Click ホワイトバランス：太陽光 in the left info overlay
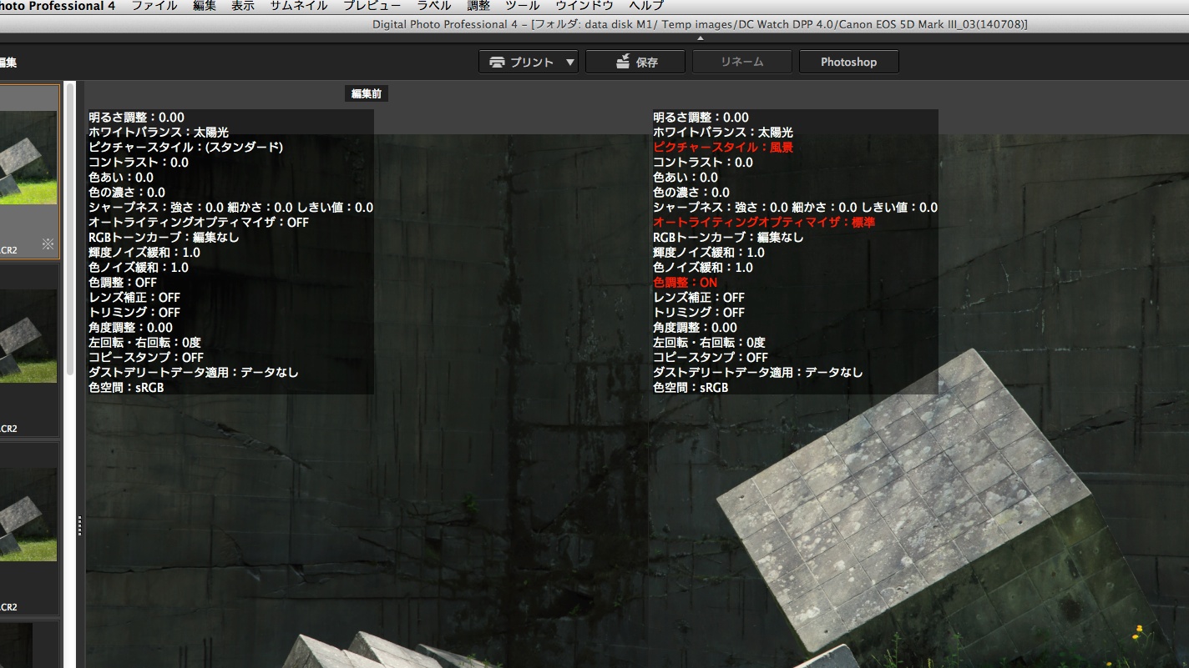 159,132
